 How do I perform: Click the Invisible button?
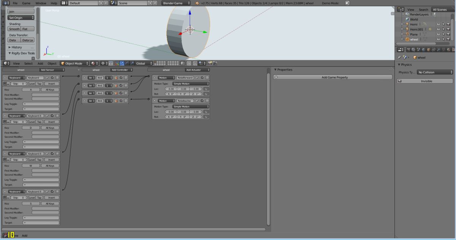coord(425,81)
